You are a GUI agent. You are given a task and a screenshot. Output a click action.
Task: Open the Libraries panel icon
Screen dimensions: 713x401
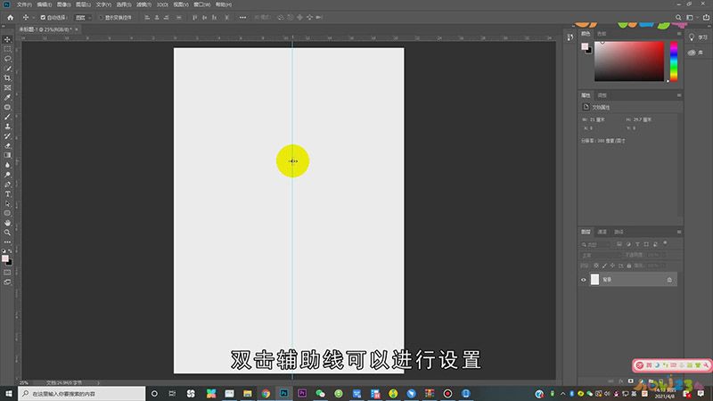point(692,53)
